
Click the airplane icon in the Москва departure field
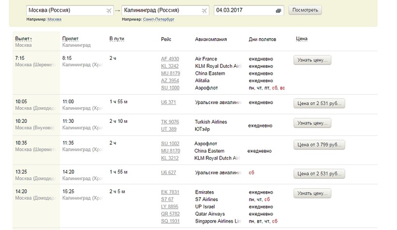click(x=108, y=11)
